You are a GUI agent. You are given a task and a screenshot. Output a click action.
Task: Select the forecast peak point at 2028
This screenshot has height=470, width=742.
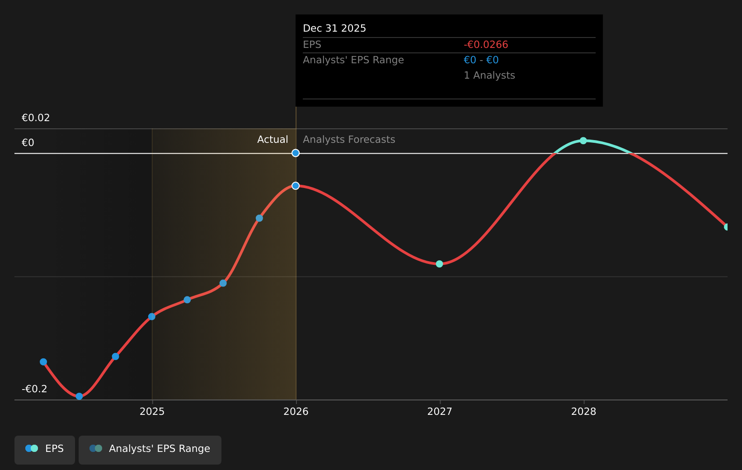pos(583,141)
